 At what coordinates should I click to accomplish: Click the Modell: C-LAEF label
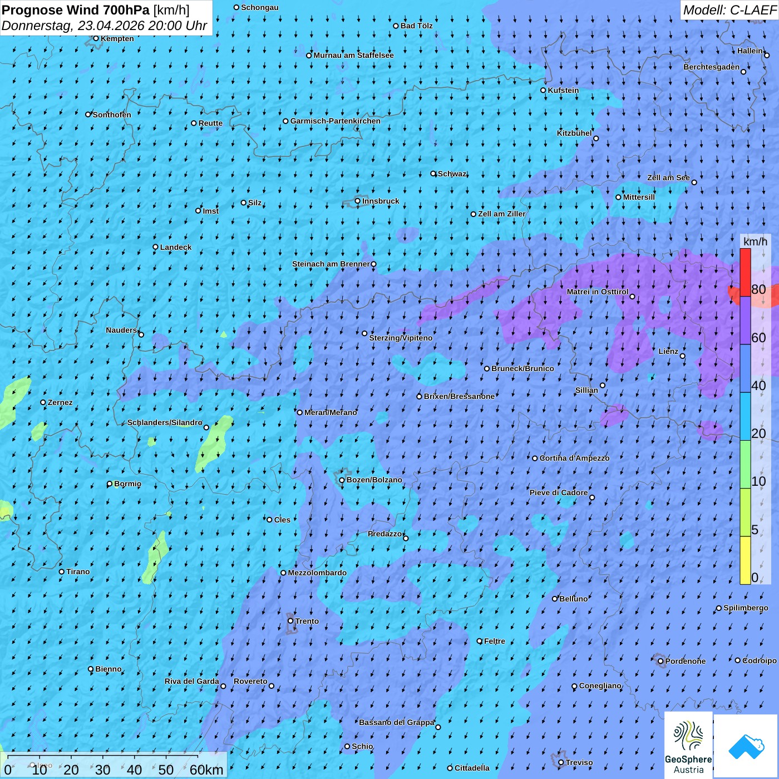coord(729,10)
